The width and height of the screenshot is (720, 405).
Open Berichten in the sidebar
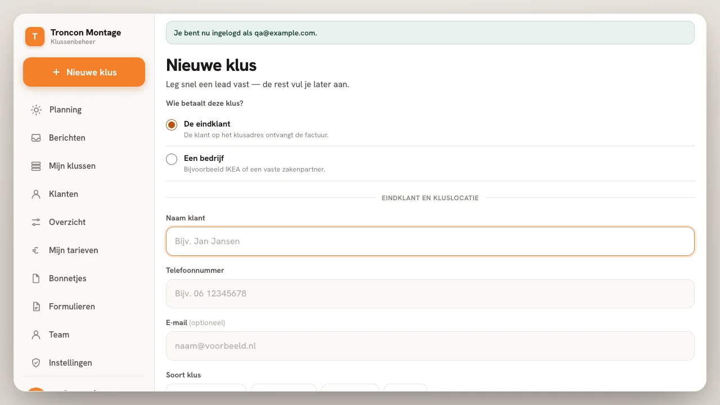84,138
